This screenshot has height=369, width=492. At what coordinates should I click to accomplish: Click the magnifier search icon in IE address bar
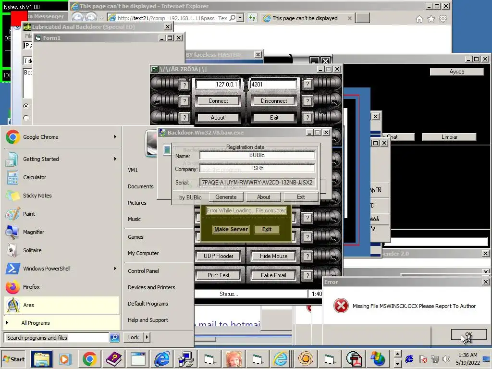[x=233, y=18]
